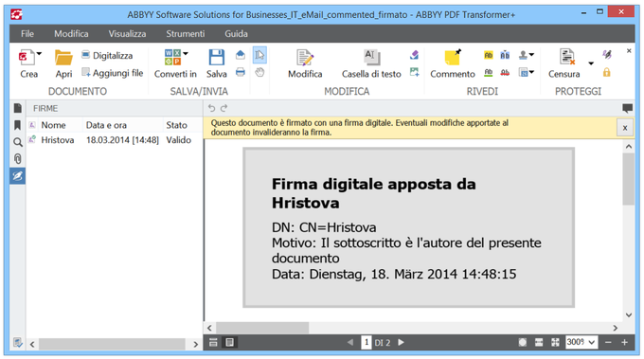Select the eraser tool icon

pyautogui.click(x=414, y=55)
